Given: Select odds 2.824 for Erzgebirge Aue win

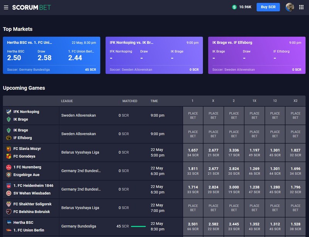Looking at the screenshot, I should (x=234, y=171).
